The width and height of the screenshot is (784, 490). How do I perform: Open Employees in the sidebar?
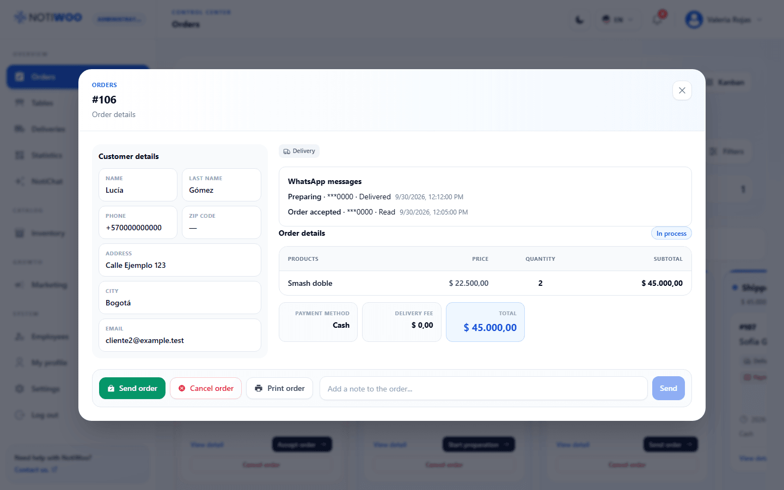tap(42, 336)
